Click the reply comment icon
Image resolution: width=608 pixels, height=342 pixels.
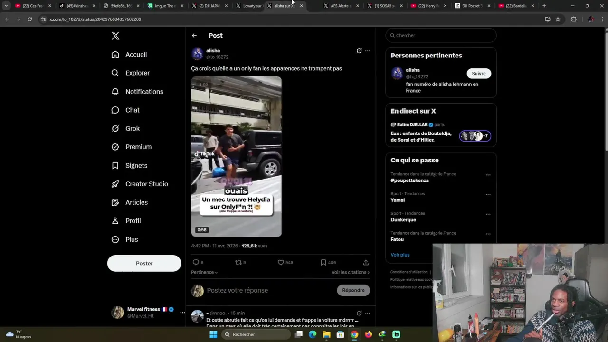pyautogui.click(x=196, y=262)
